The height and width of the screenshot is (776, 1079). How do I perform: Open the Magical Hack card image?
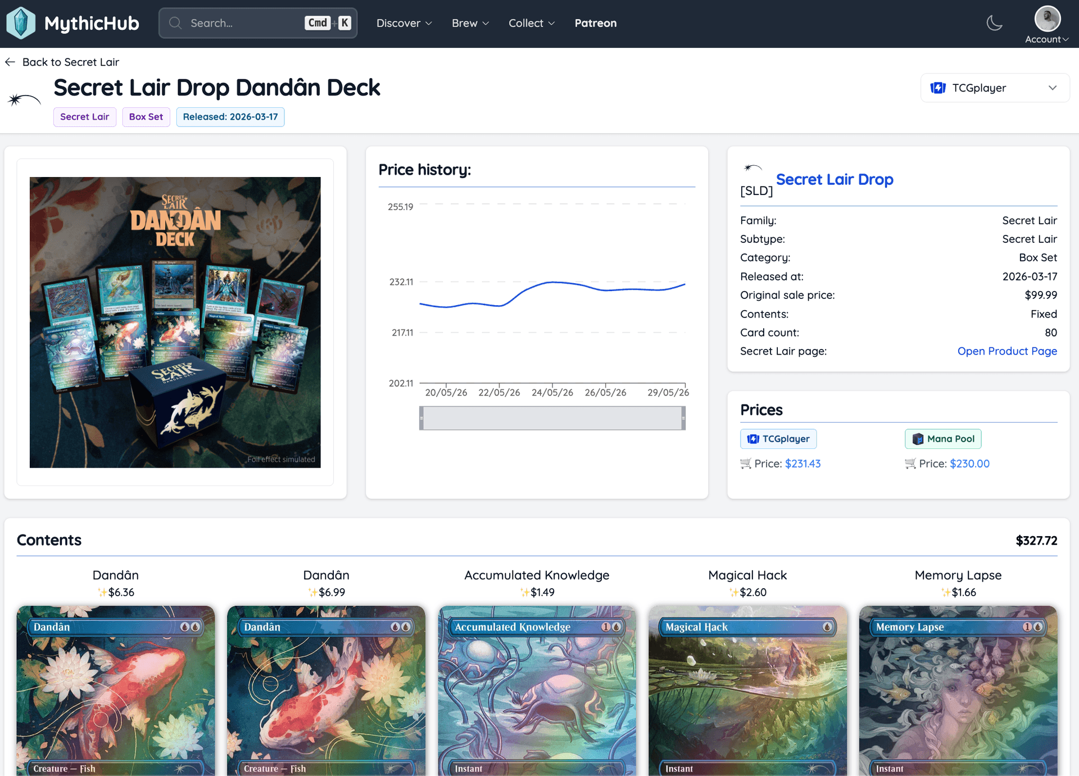pos(747,691)
